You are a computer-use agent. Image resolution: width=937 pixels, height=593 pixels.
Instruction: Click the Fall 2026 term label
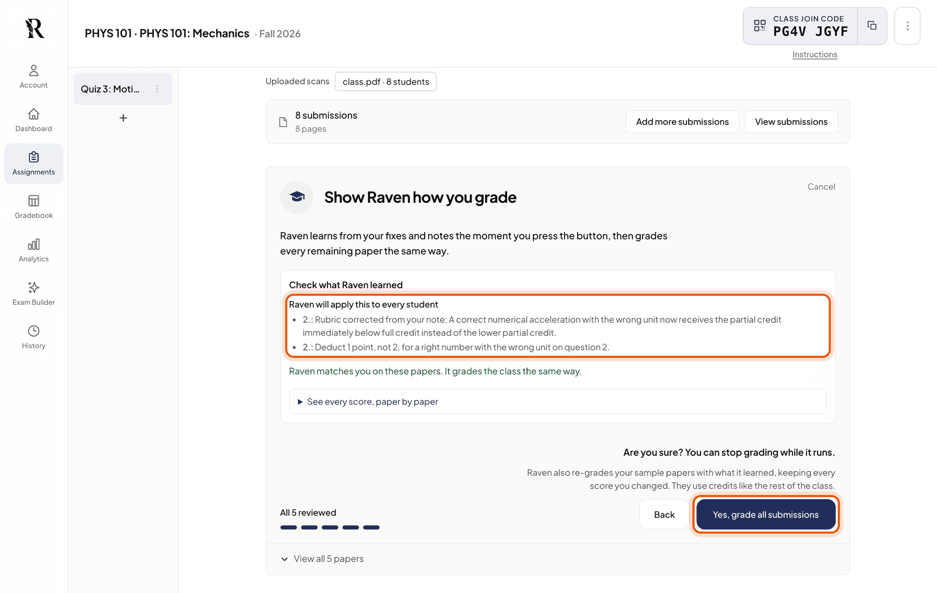click(x=280, y=34)
